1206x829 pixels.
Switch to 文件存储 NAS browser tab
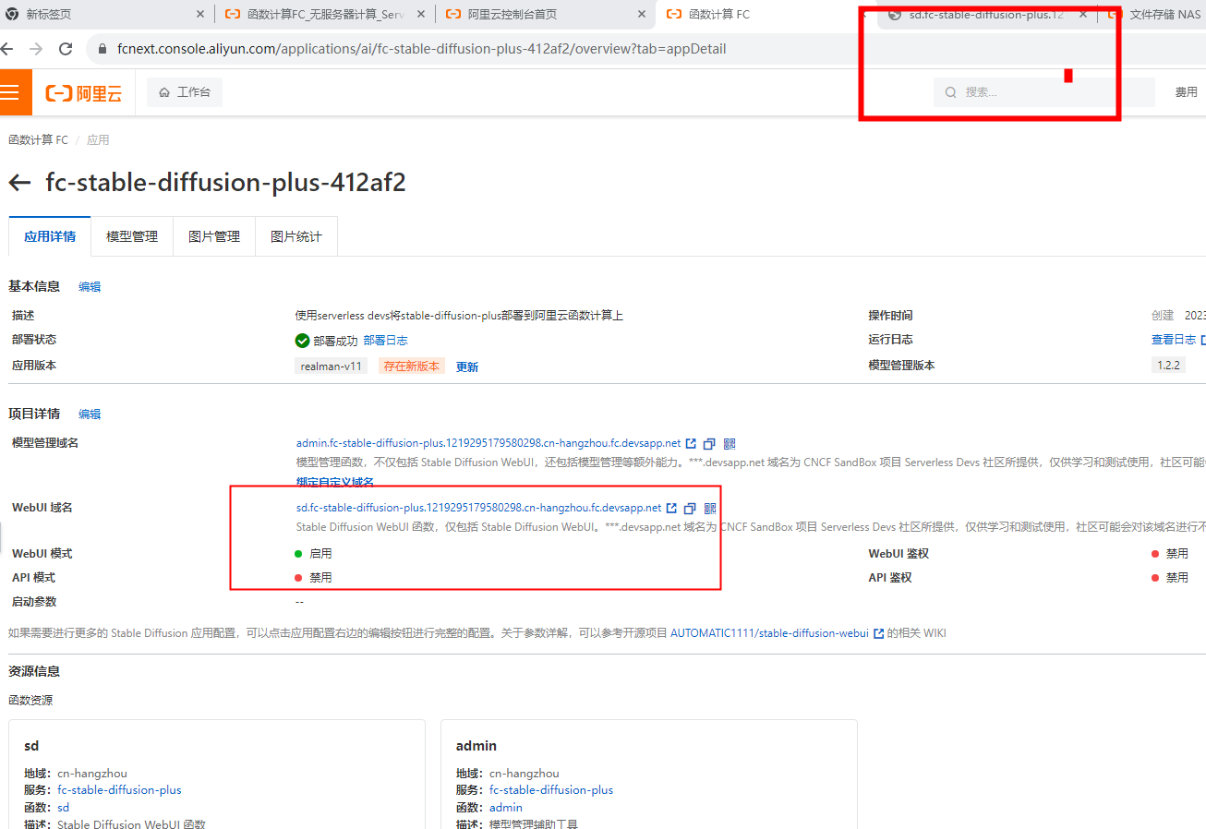click(x=1154, y=15)
